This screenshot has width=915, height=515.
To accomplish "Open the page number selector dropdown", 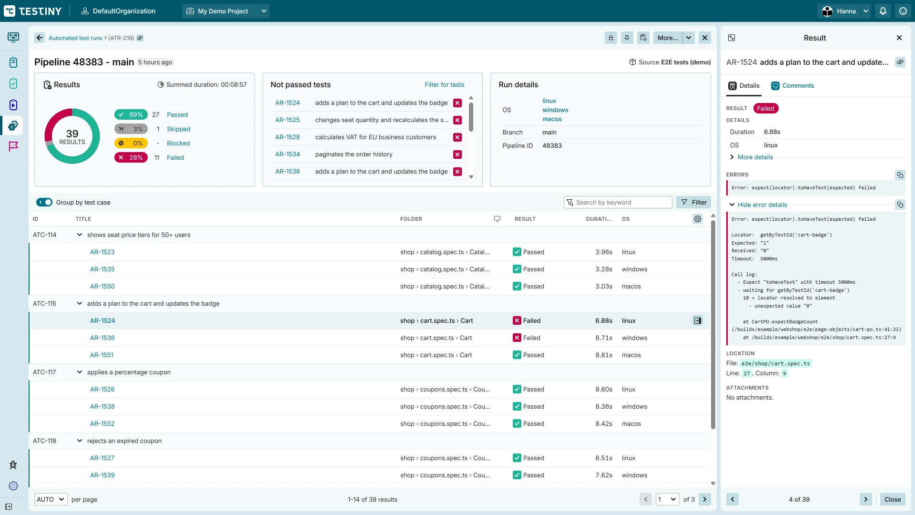I will 668,499.
